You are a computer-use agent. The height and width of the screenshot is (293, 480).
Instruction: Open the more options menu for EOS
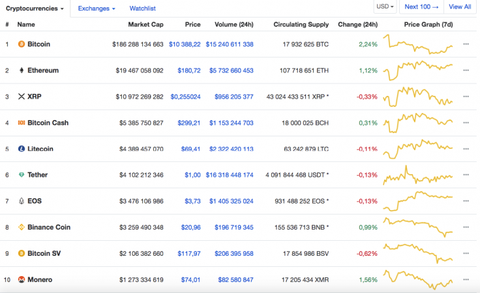[x=466, y=201]
